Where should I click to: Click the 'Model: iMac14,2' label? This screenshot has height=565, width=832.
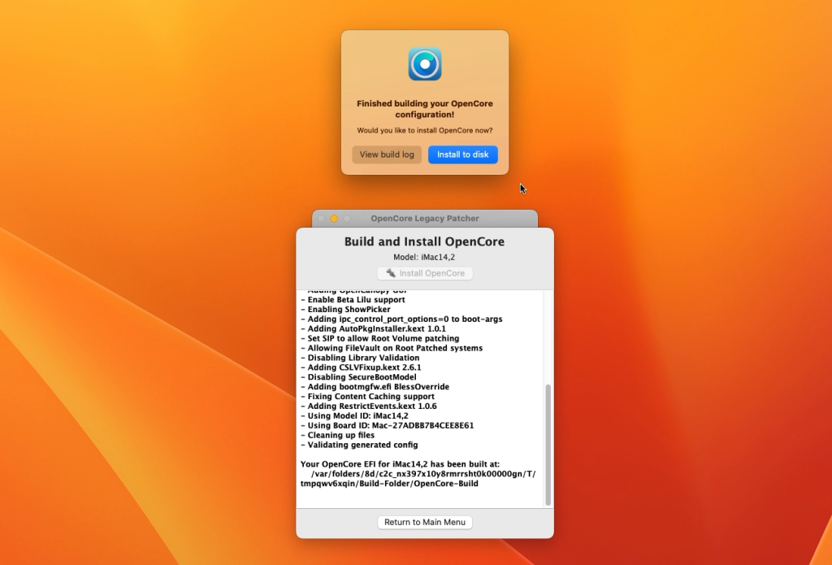pyautogui.click(x=424, y=257)
